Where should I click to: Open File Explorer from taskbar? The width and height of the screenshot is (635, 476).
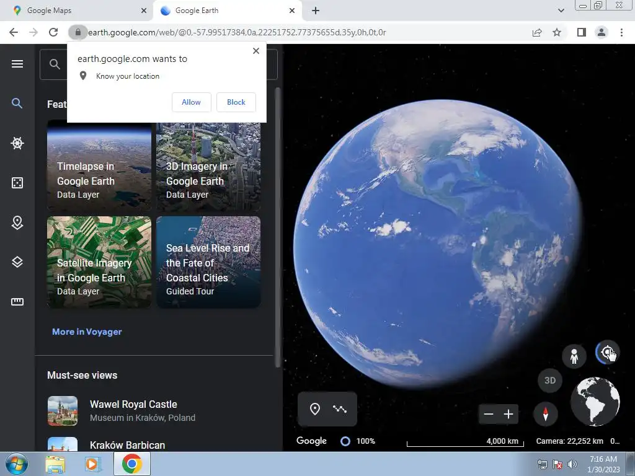pyautogui.click(x=55, y=464)
